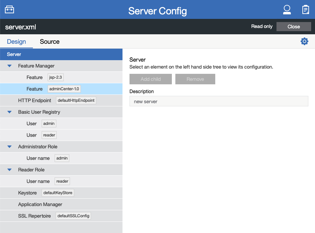Select the defaultHttpEndpoint HTTP Endpoint
315x233 pixels.
[75, 100]
